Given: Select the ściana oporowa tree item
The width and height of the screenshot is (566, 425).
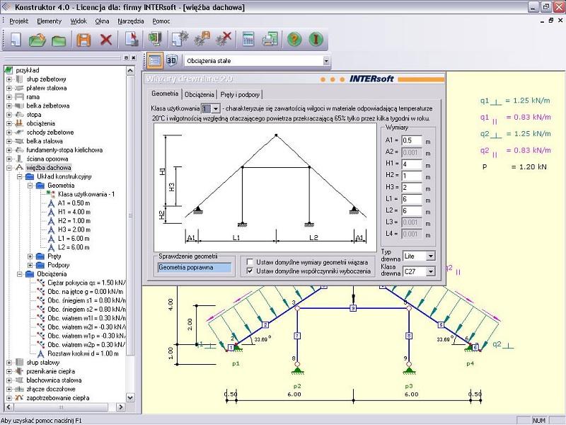Looking at the screenshot, I should pos(47,159).
